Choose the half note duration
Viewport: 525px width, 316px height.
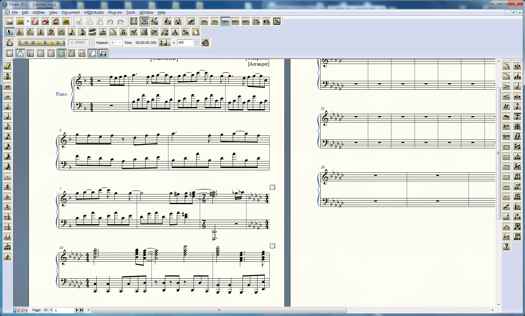(x=8, y=106)
